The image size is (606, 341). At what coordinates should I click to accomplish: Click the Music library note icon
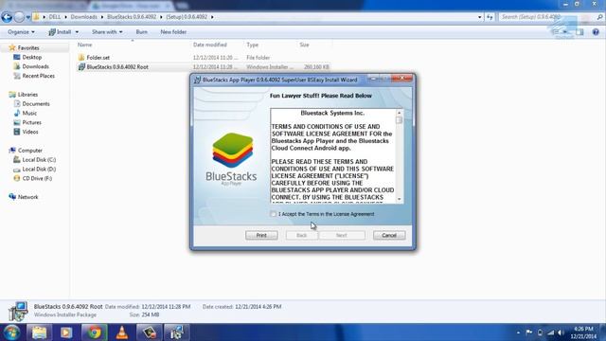tap(17, 114)
